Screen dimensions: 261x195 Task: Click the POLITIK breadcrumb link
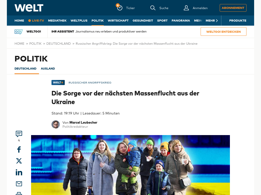35,44
